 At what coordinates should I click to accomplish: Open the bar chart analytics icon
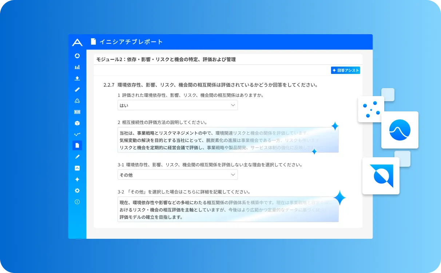coord(77,67)
